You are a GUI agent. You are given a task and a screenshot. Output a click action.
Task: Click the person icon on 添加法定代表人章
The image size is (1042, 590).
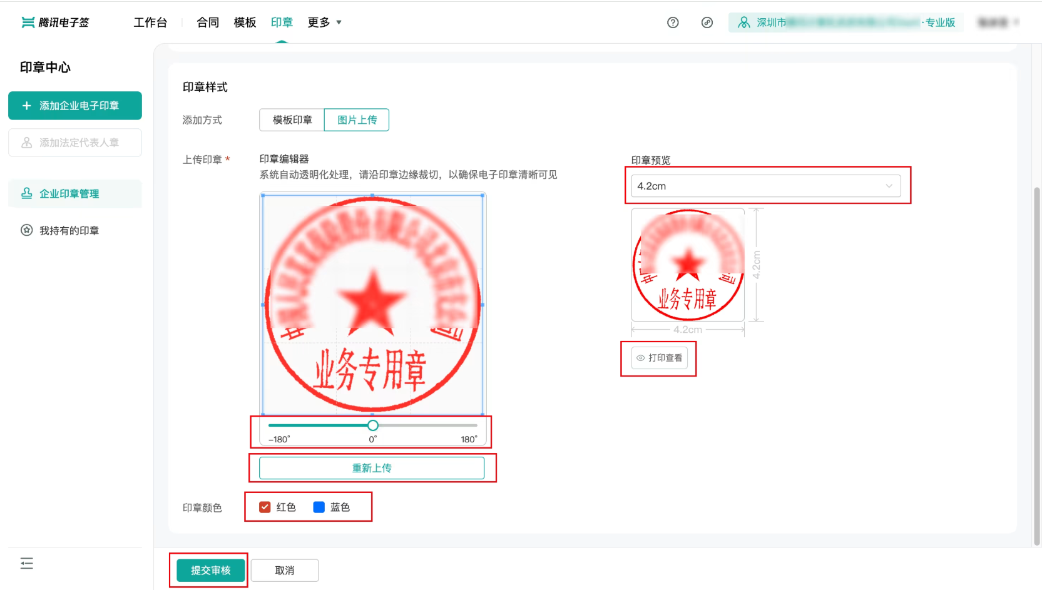point(27,143)
